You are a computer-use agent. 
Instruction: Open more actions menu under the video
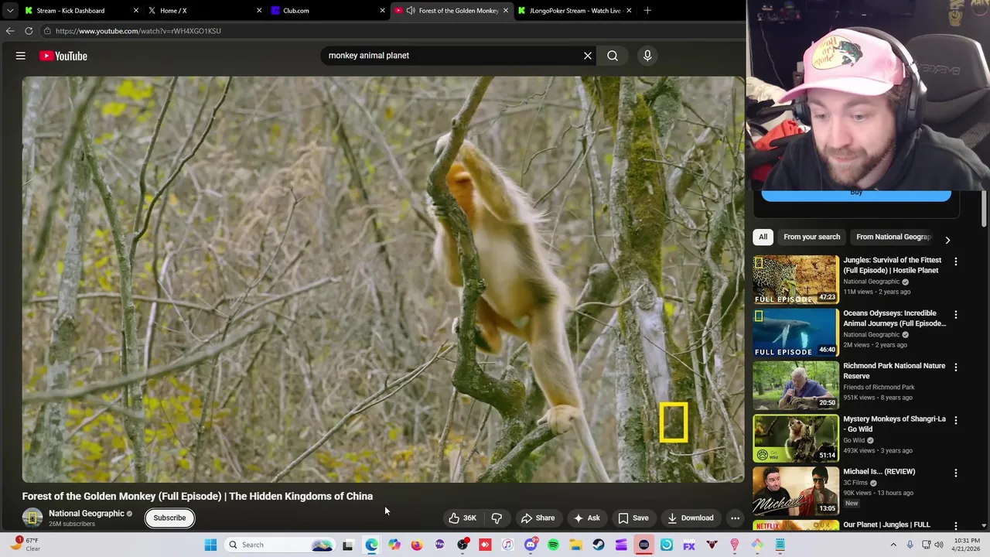tap(736, 518)
